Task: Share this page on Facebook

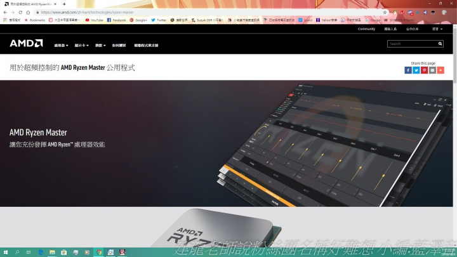Action: (408, 70)
